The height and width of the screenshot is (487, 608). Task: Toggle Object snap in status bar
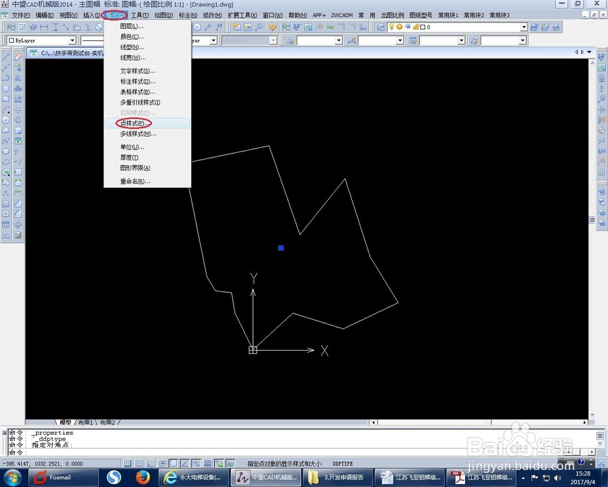click(173, 463)
